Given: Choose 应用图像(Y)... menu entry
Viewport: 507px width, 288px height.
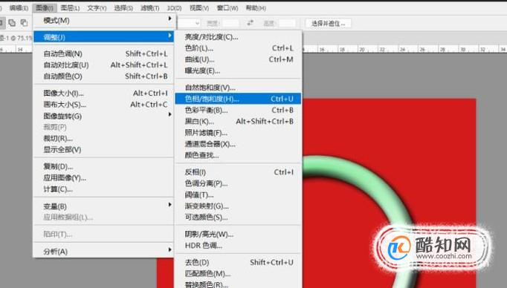Looking at the screenshot, I should click(104, 178).
